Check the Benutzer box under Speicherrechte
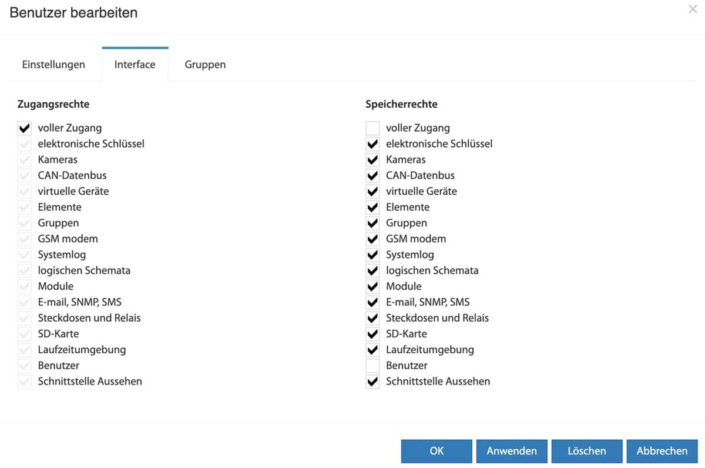 (372, 366)
